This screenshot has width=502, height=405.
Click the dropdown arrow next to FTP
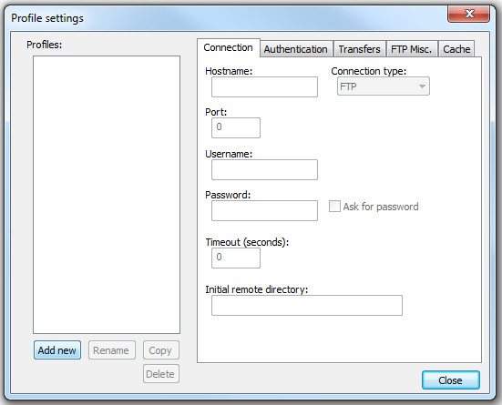422,86
